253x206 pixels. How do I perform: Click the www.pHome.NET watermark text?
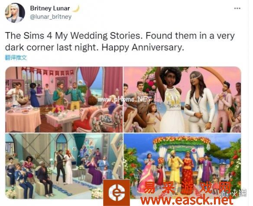(x=125, y=100)
